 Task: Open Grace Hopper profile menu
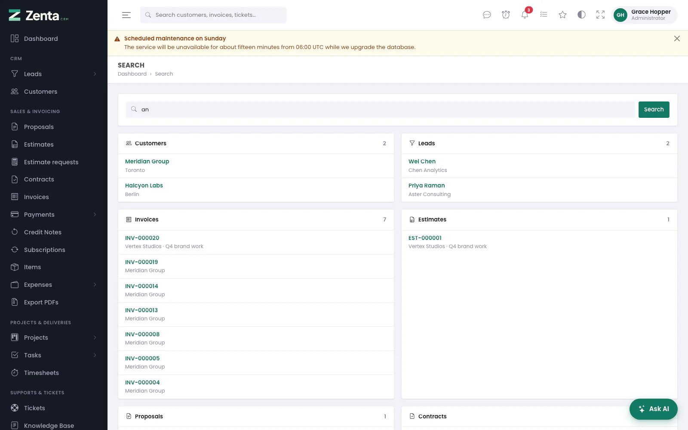tap(644, 15)
